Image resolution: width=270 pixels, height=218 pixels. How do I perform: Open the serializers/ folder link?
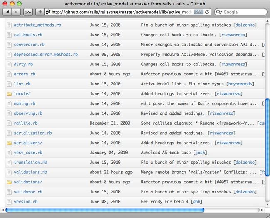(28, 143)
